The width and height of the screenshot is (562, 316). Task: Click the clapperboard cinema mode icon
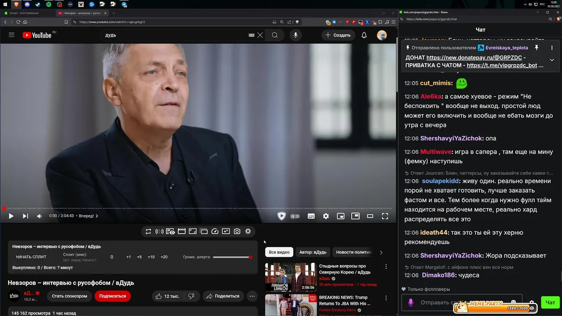point(181,231)
